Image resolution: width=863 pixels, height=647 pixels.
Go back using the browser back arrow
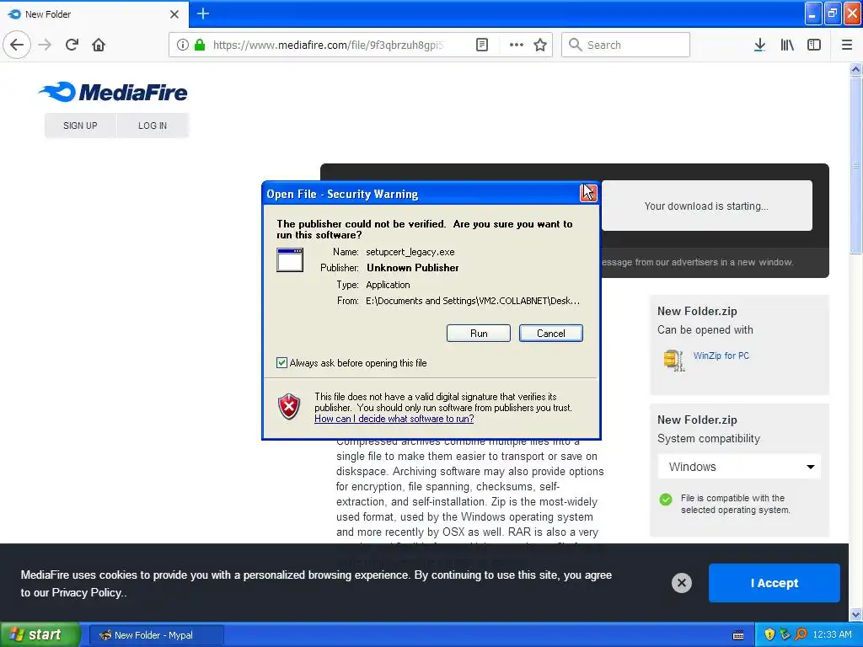pyautogui.click(x=17, y=45)
